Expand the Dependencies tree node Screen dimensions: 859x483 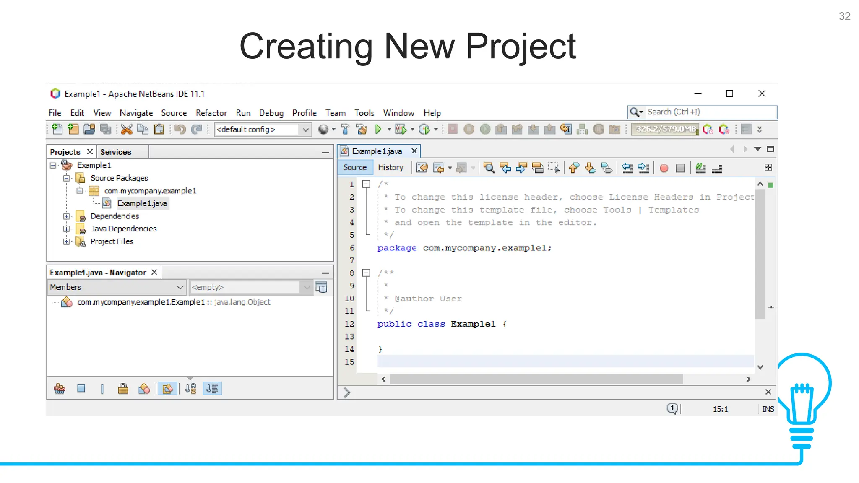66,216
